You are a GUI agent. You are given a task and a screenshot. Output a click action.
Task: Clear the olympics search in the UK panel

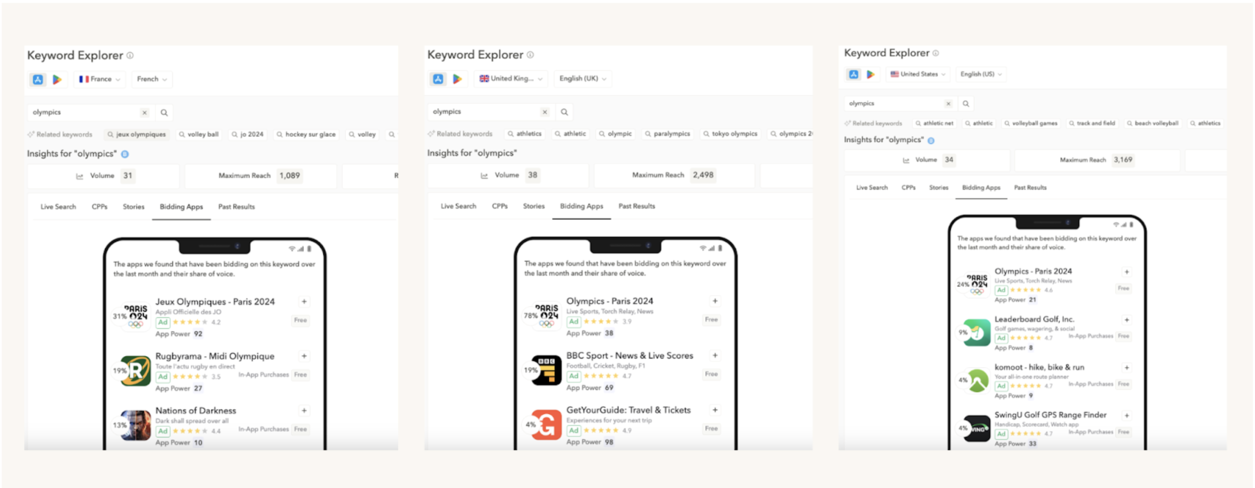point(545,112)
